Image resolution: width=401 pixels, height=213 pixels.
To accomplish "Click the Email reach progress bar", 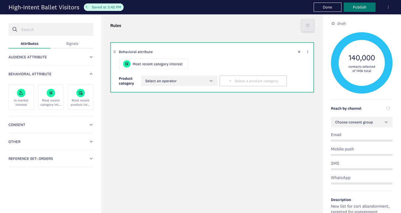I will [361, 141].
